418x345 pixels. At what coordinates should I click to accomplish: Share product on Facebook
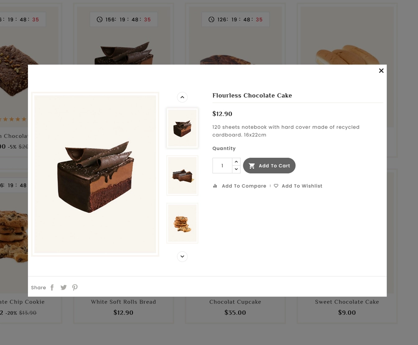coord(52,287)
